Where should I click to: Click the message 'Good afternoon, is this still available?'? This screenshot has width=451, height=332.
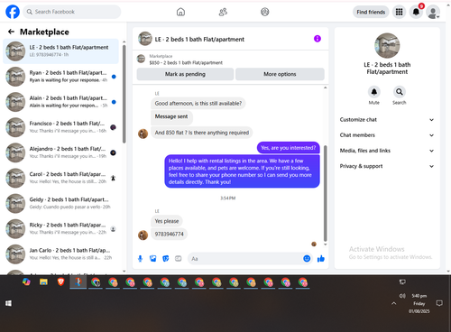click(198, 104)
